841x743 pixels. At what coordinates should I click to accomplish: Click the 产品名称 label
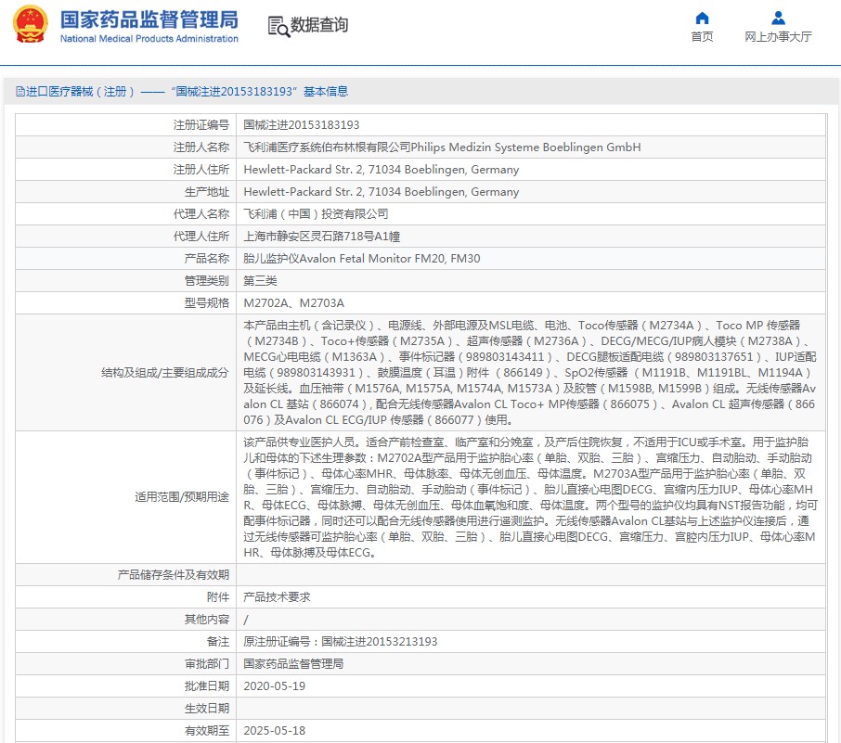206,259
